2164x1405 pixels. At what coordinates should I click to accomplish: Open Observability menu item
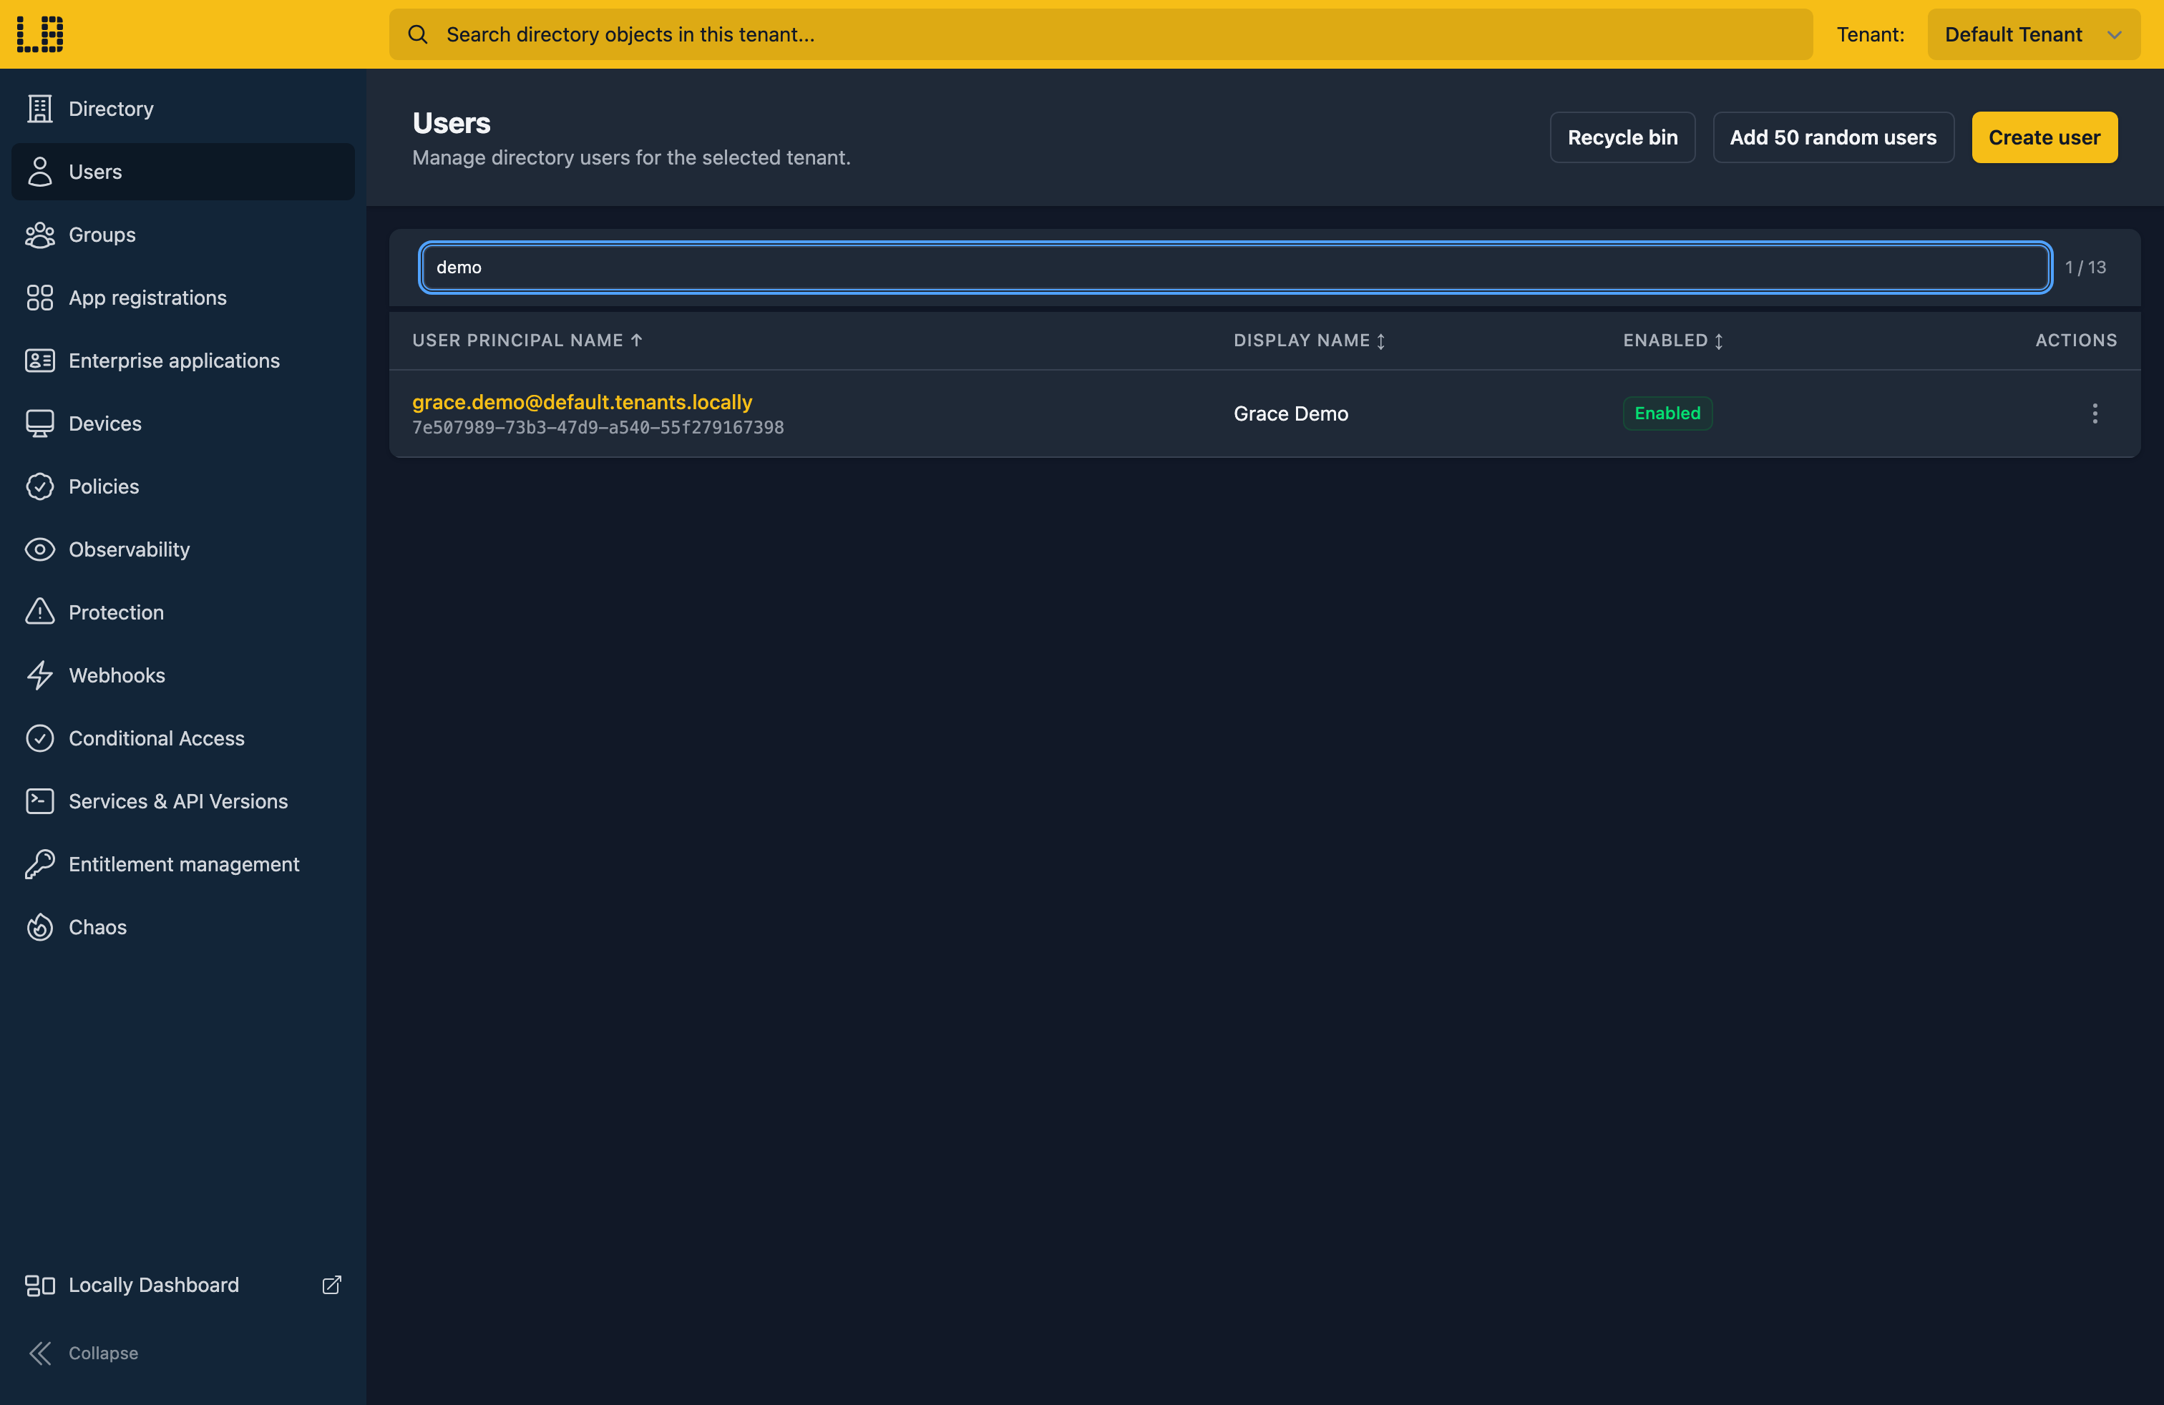pyautogui.click(x=182, y=549)
